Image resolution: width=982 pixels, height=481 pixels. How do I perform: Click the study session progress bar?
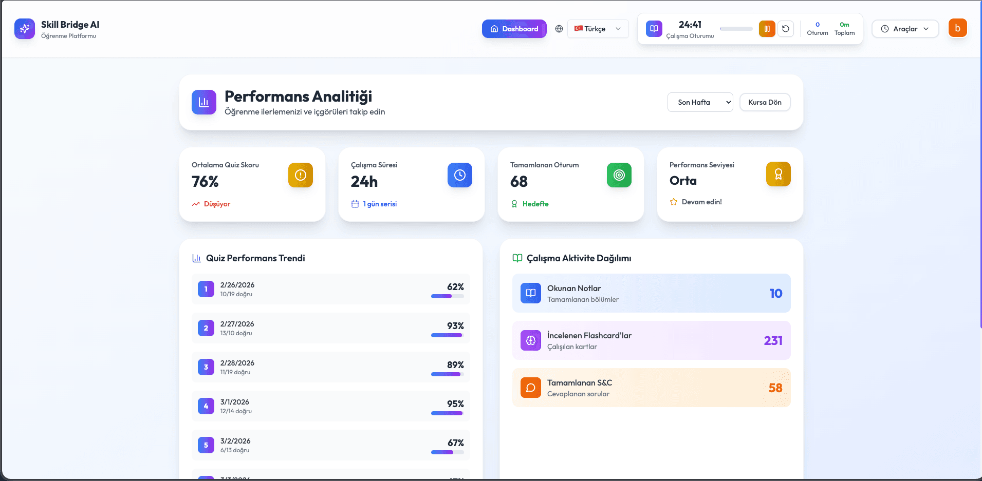[736, 29]
